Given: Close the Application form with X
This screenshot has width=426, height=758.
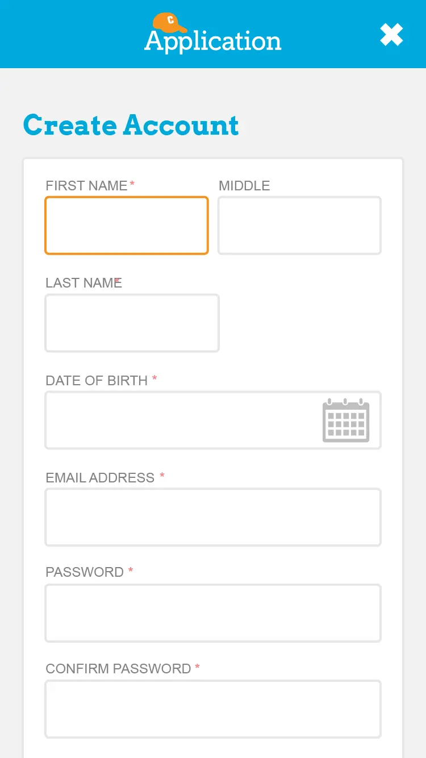Looking at the screenshot, I should pos(391,35).
